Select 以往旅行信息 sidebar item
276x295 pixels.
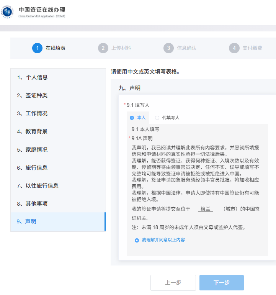pyautogui.click(x=38, y=186)
